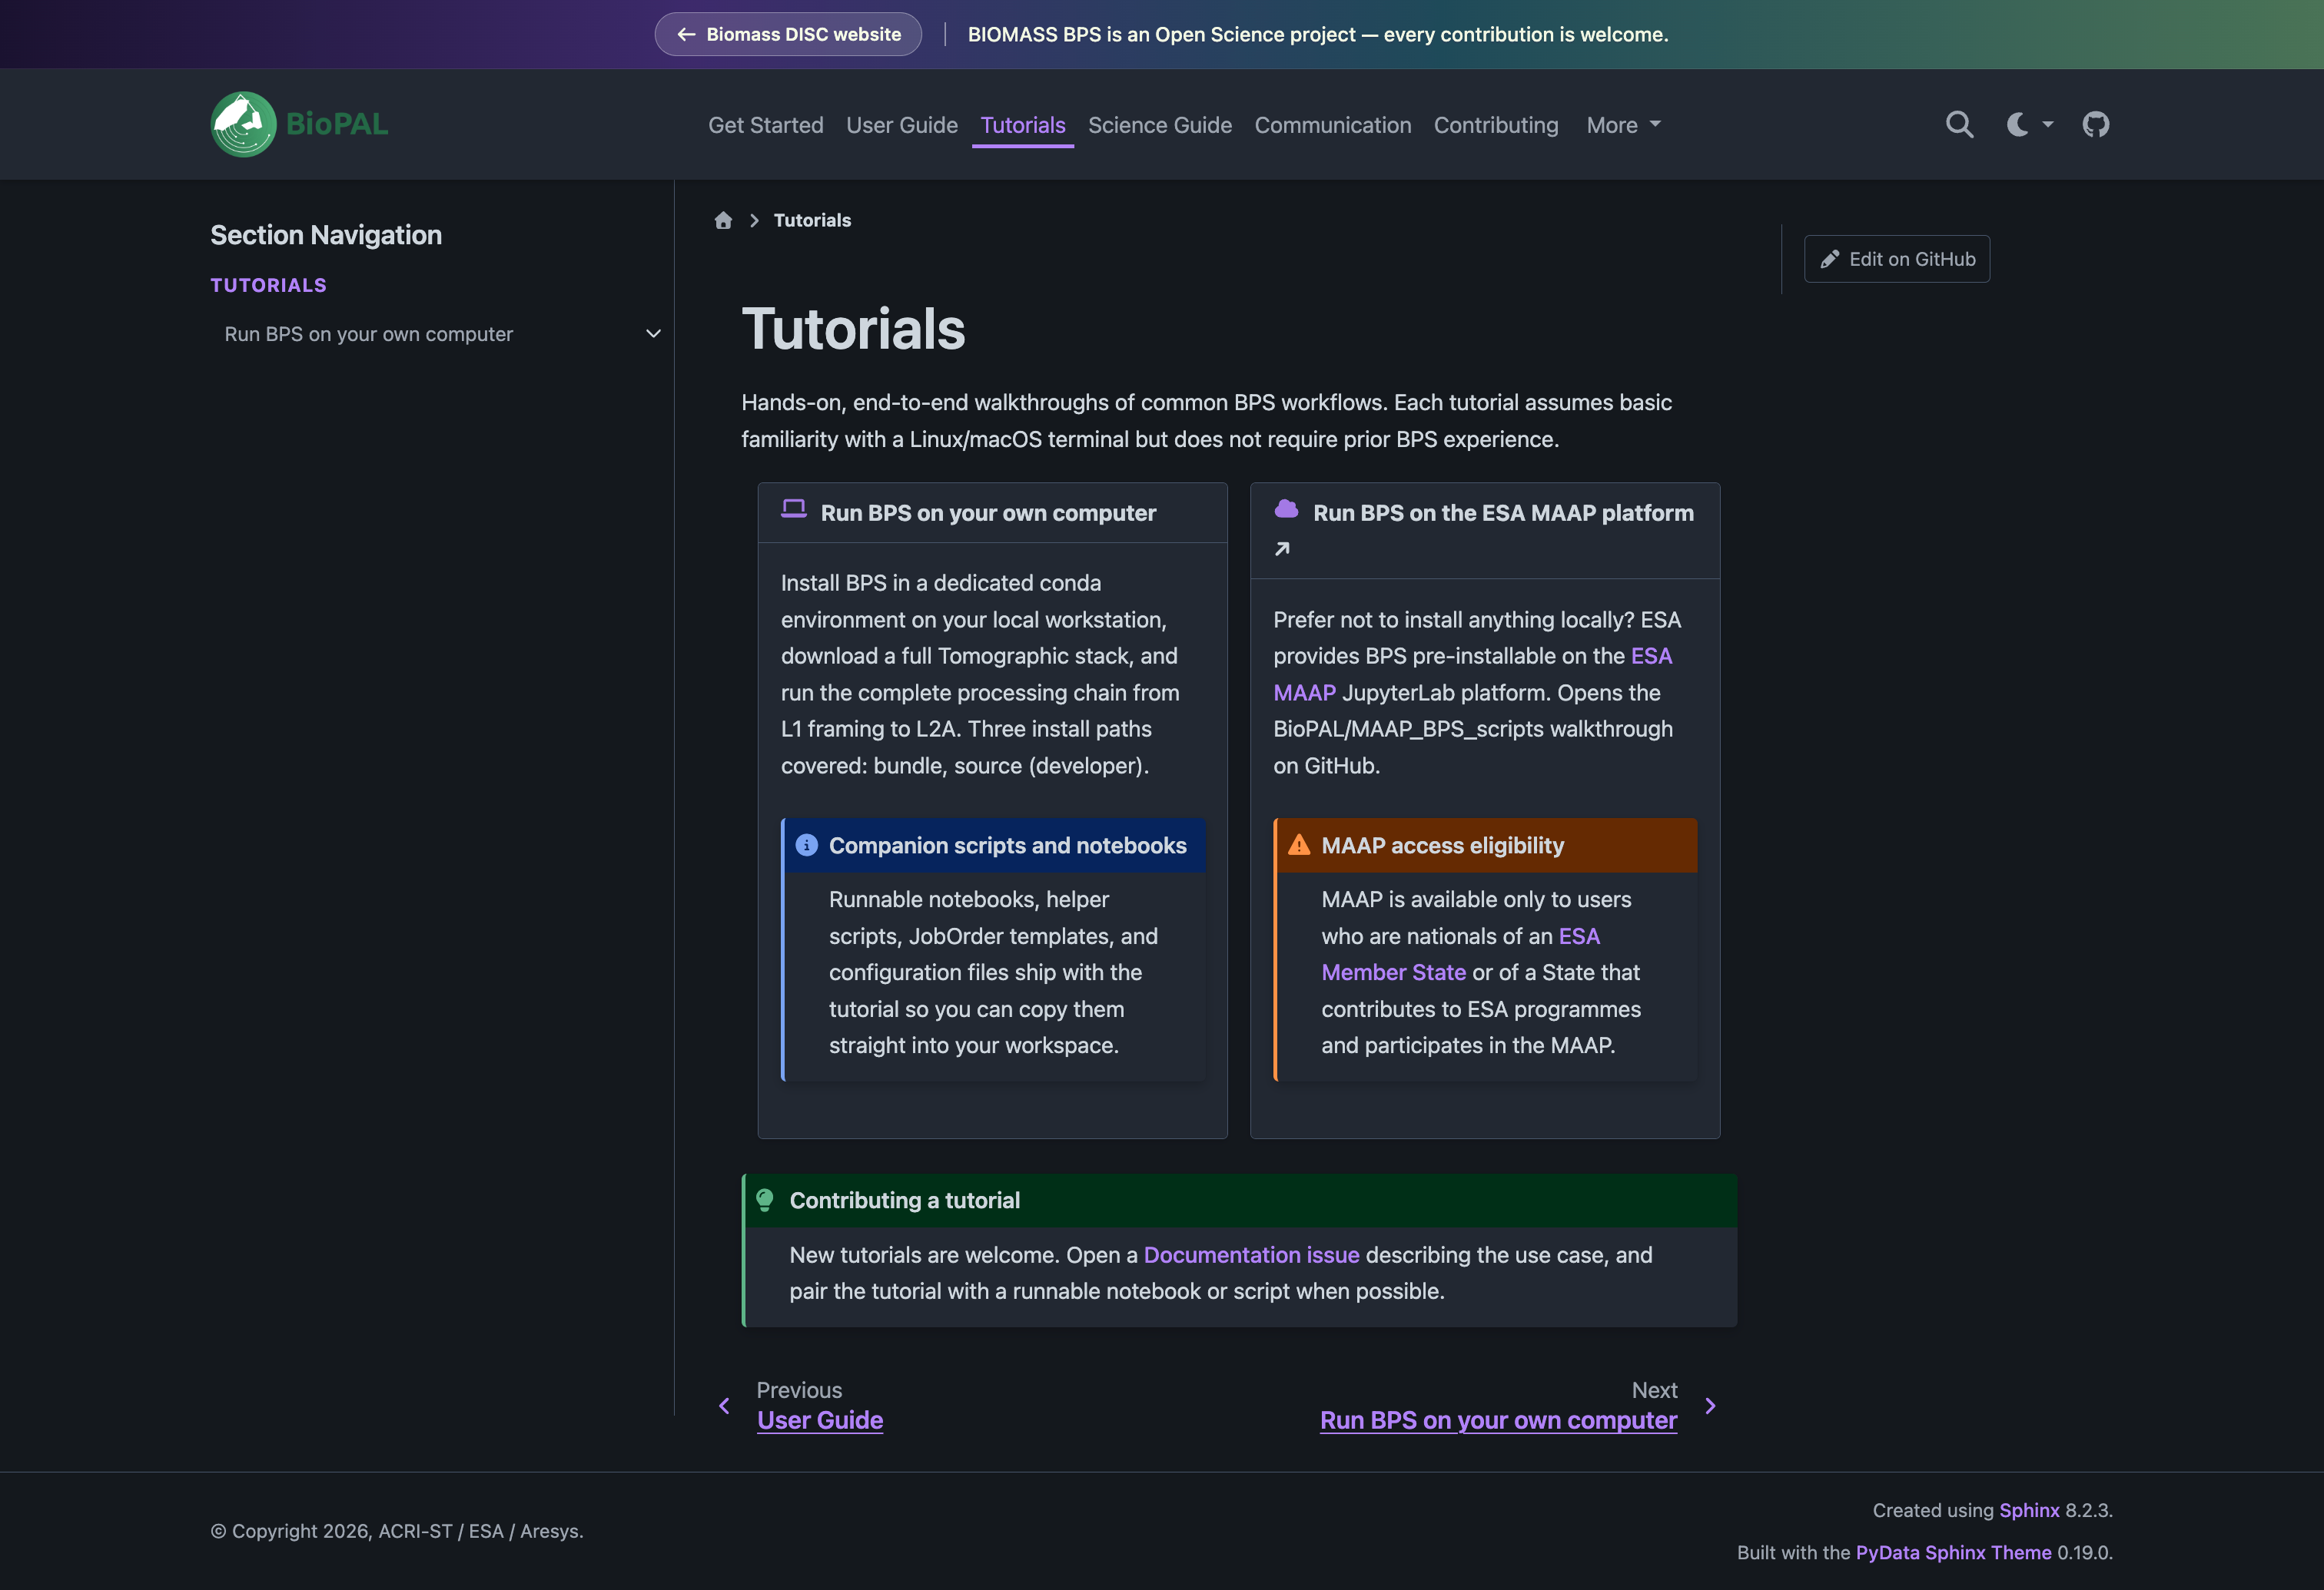Click the lightbulb icon beside Contributing

[x=765, y=1201]
